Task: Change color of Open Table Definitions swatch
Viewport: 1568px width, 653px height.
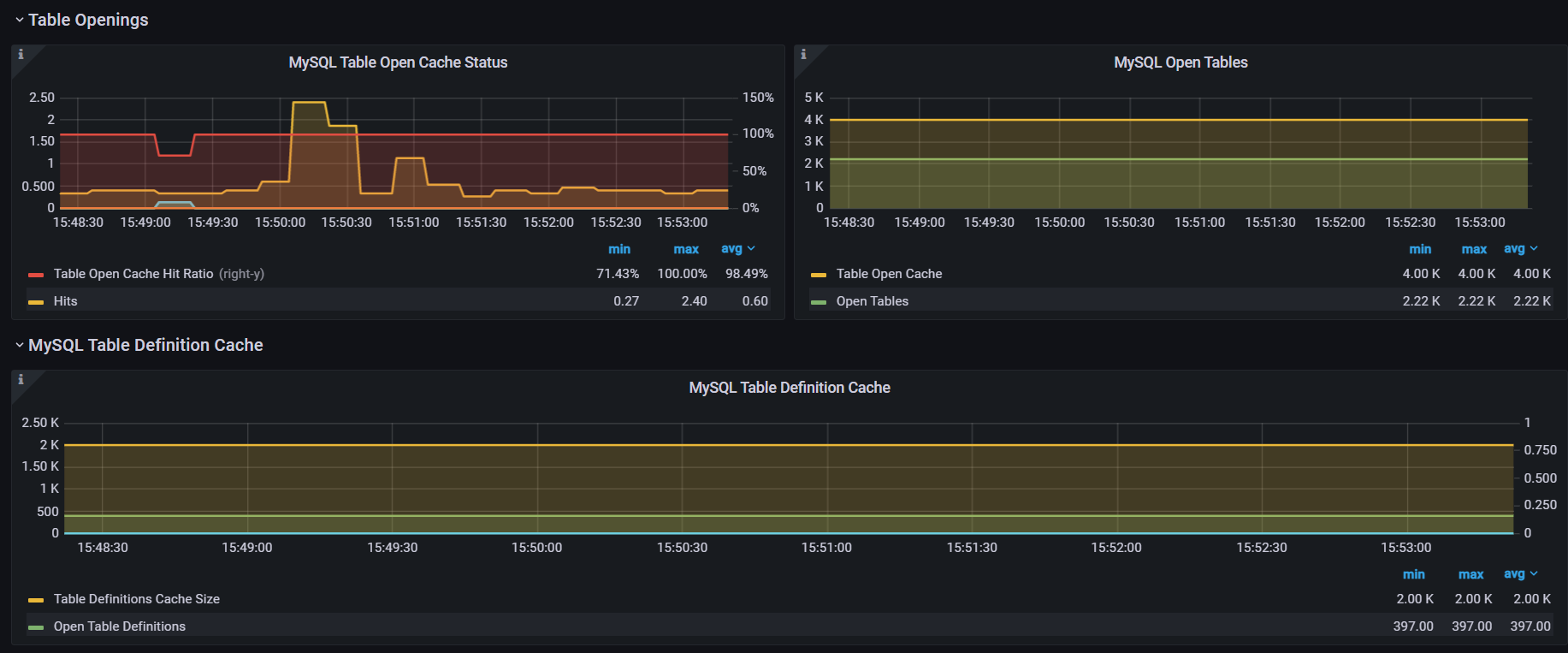Action: pyautogui.click(x=36, y=627)
